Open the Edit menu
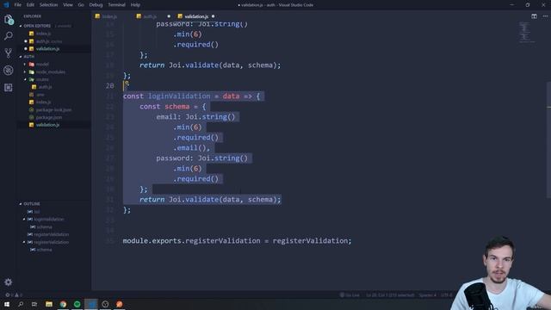Screen dimensions: 551x310 tap(30, 5)
